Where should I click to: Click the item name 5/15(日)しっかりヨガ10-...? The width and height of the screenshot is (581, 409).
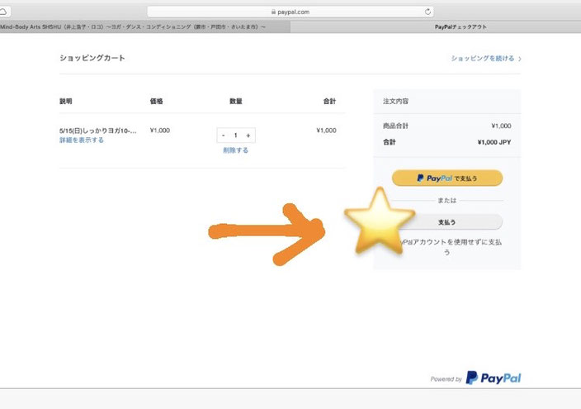tap(98, 131)
